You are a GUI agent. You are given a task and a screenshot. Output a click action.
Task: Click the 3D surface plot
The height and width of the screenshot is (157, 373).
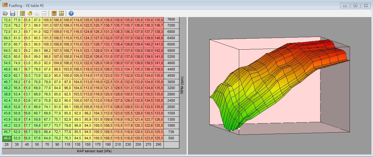tap(279, 85)
